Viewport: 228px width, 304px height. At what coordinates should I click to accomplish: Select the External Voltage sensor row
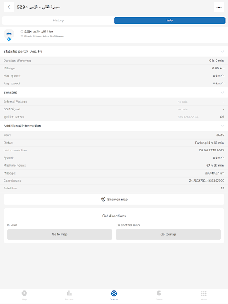[114, 102]
